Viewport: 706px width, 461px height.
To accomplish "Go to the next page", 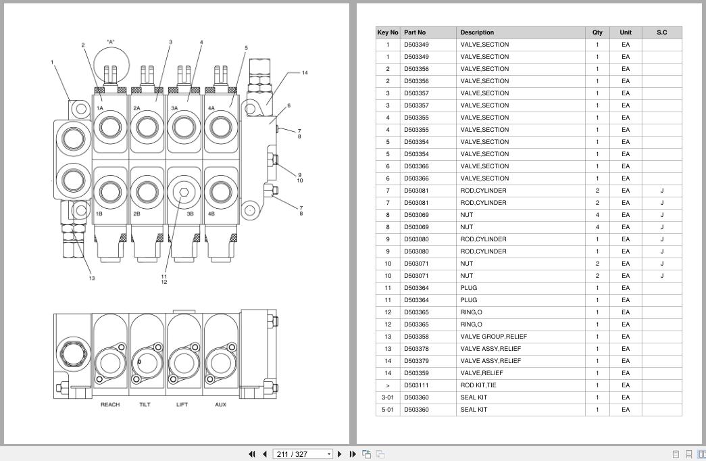I will [340, 454].
